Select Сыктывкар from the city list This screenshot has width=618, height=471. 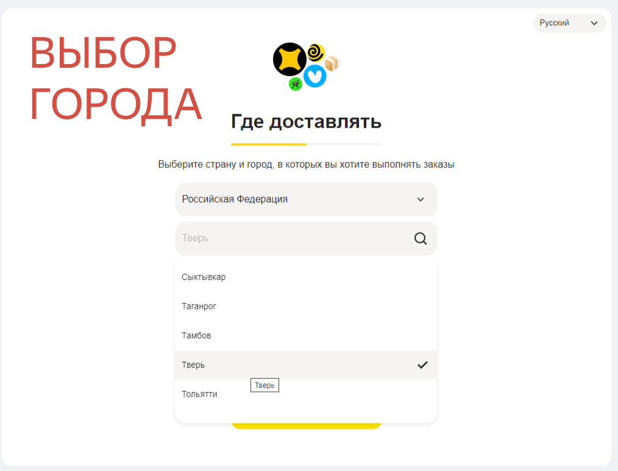(306, 277)
